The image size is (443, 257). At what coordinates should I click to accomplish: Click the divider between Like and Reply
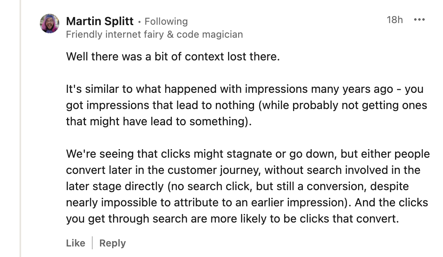click(92, 243)
